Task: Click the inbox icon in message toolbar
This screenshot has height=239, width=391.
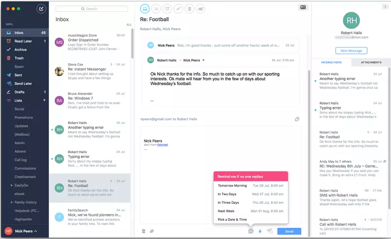Action: pyautogui.click(x=145, y=9)
